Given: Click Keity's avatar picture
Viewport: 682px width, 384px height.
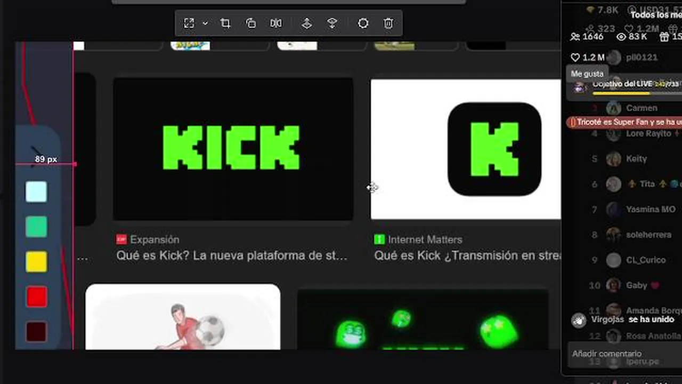Looking at the screenshot, I should [614, 159].
